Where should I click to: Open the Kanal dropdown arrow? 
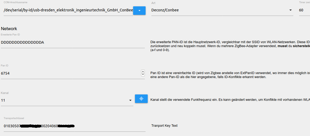pyautogui.click(x=130, y=101)
